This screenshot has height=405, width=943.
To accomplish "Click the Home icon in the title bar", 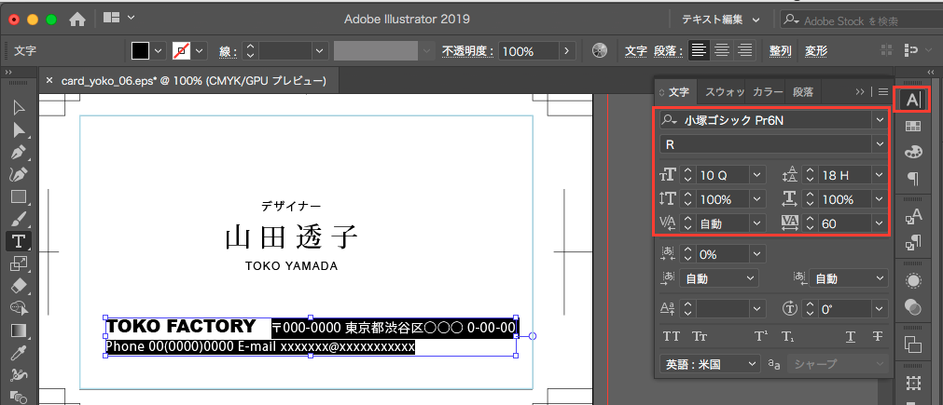I will (77, 19).
